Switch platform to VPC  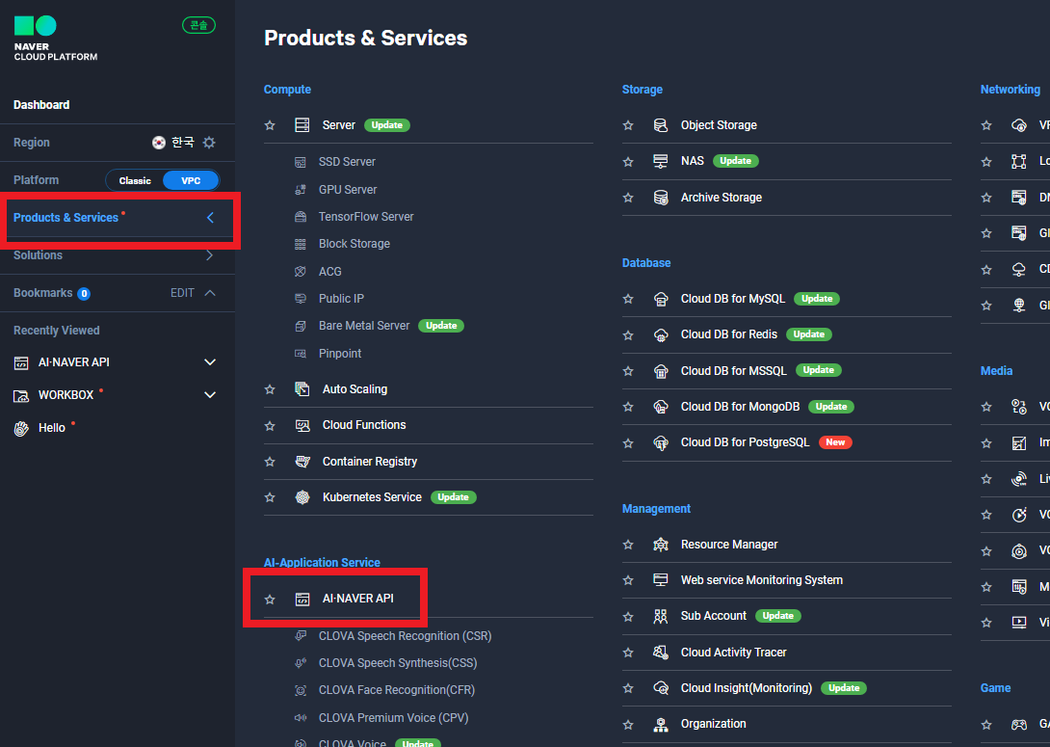click(x=191, y=181)
